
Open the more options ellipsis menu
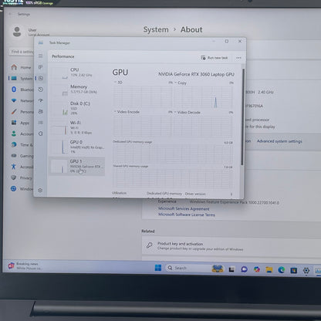[x=238, y=58]
